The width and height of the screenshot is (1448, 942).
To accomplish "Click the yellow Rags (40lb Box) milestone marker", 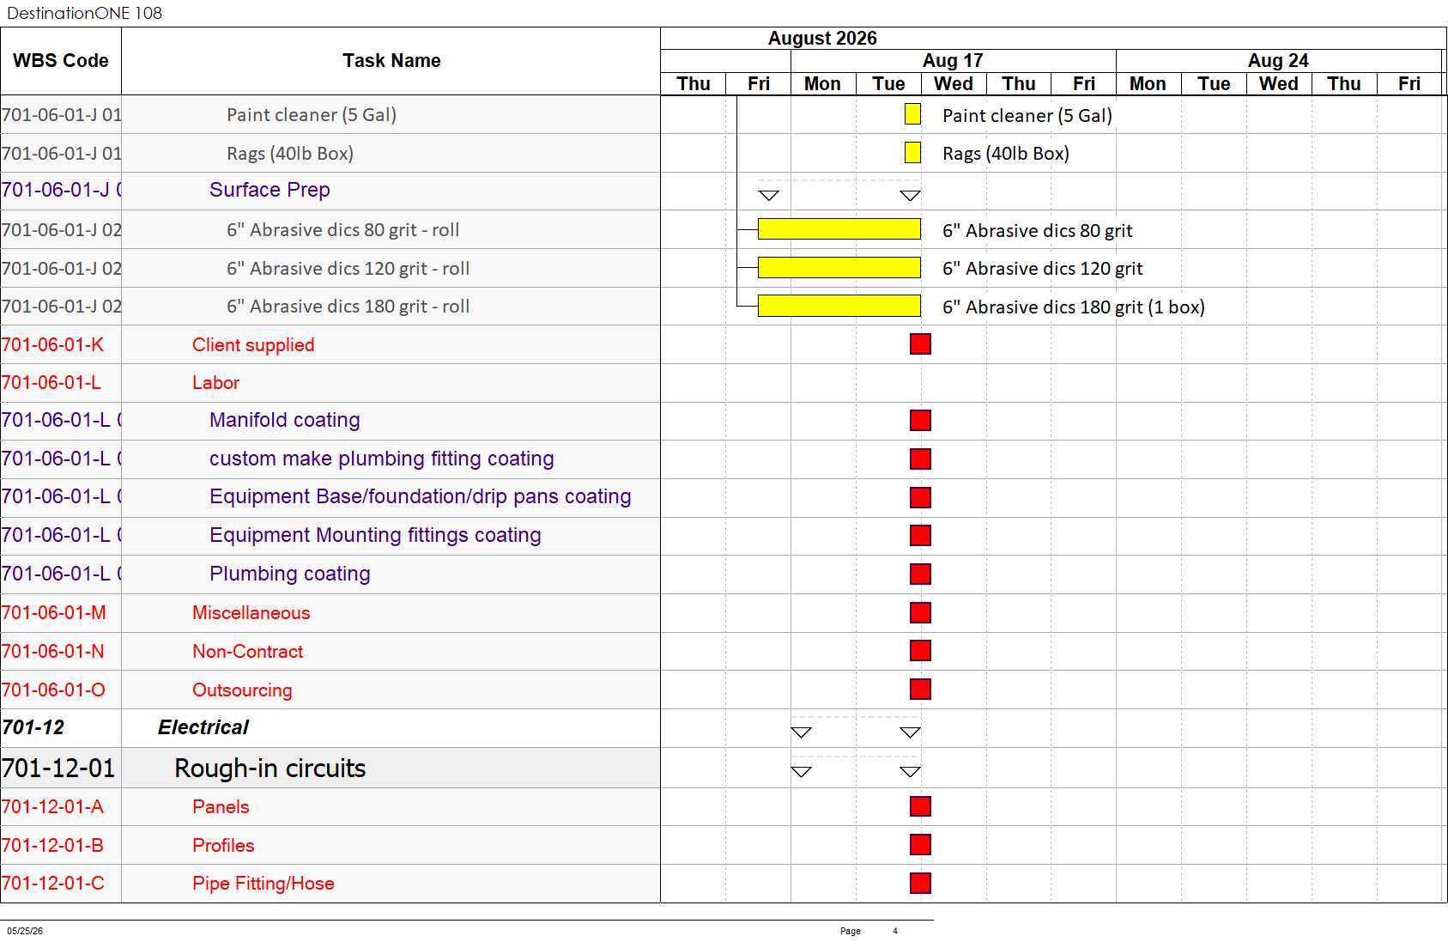I will [x=912, y=153].
